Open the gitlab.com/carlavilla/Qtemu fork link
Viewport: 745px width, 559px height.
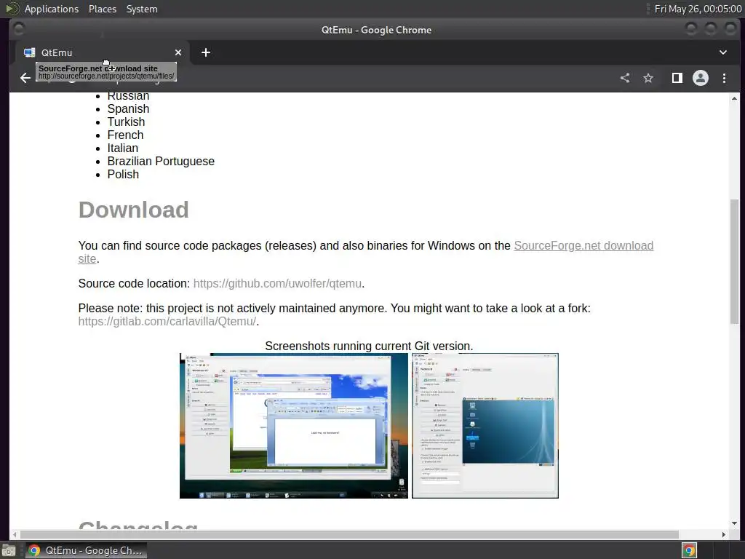point(167,322)
